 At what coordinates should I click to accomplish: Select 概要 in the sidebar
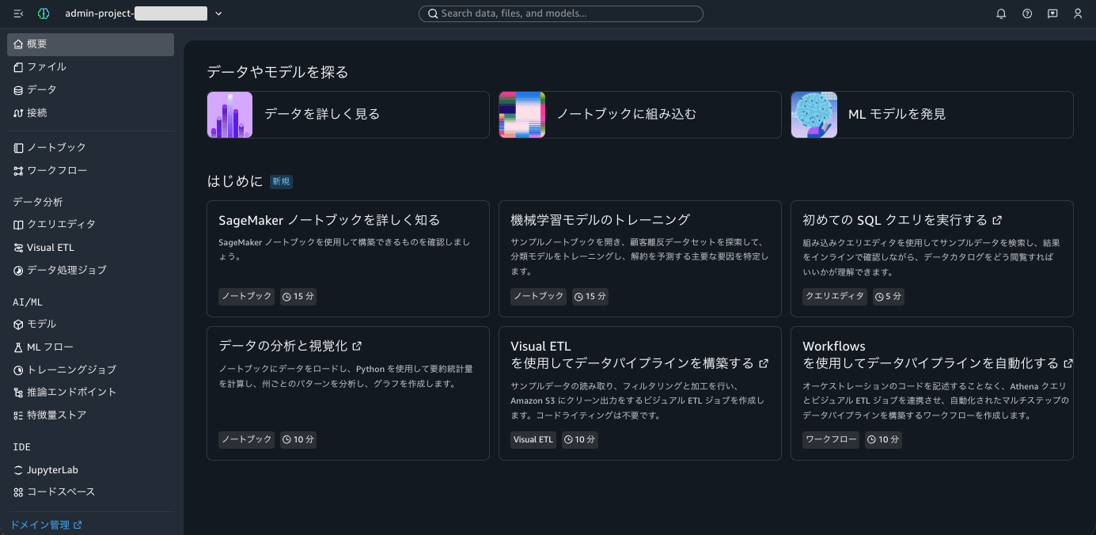coord(90,44)
